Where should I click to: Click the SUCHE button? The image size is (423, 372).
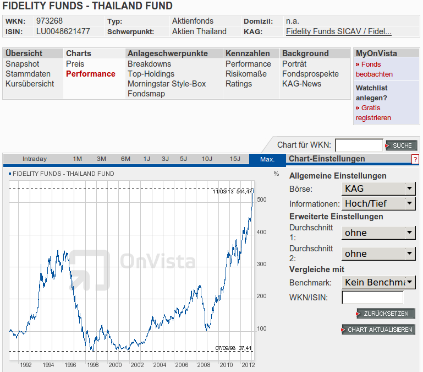[x=402, y=145]
